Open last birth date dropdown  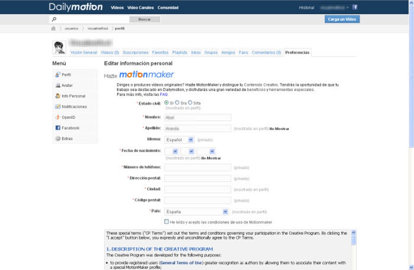click(206, 151)
